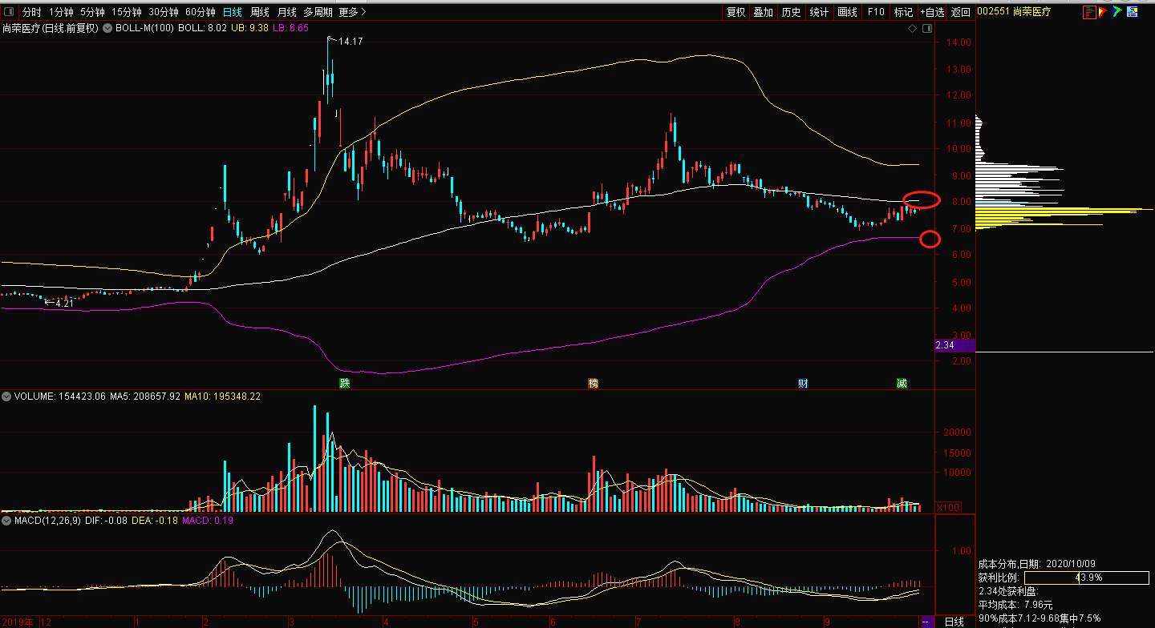The width and height of the screenshot is (1155, 628).
Task: Select the 日线 daily tab
Action: (x=233, y=12)
